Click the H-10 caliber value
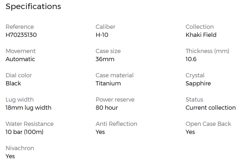Screen dimensions: 246x166 (x=102, y=35)
